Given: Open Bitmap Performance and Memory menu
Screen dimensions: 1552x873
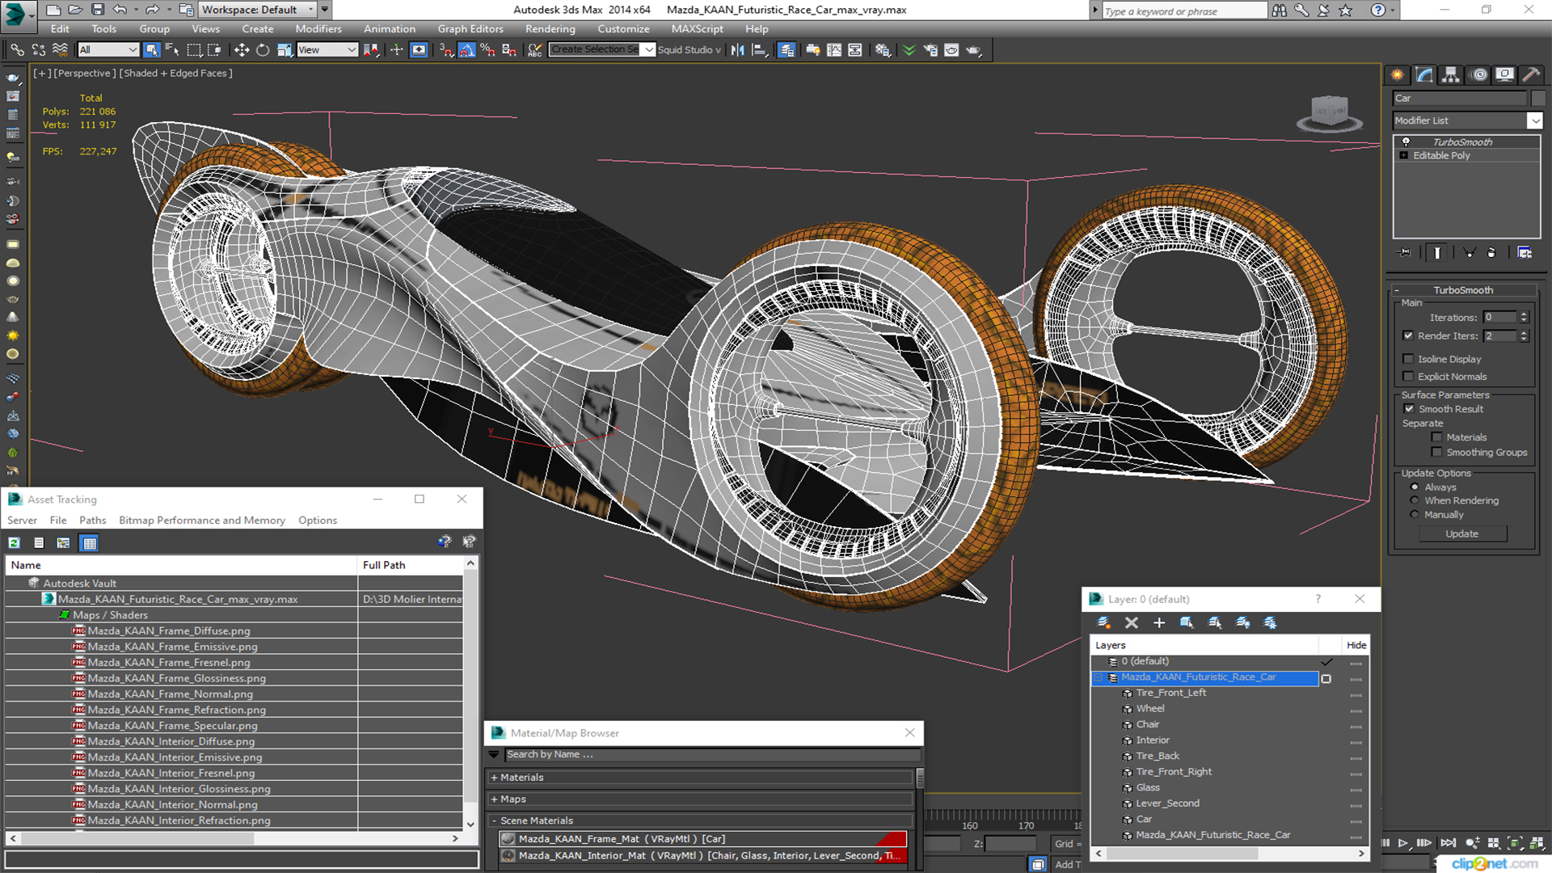Looking at the screenshot, I should (x=202, y=521).
